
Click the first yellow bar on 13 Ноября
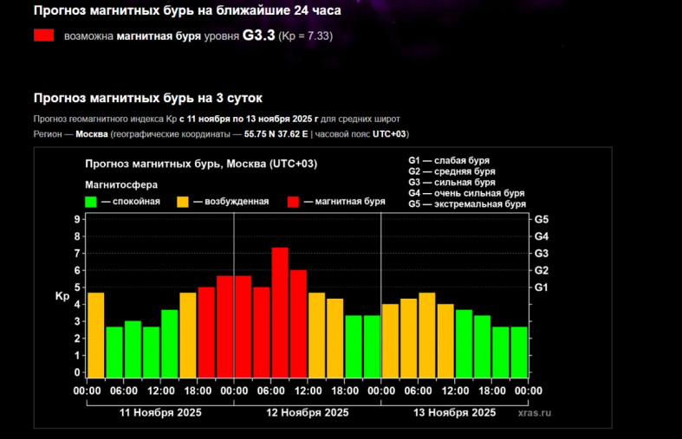pyautogui.click(x=390, y=340)
